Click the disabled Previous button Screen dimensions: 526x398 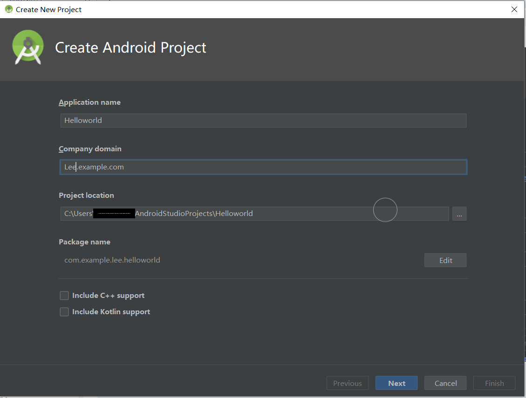(x=348, y=383)
